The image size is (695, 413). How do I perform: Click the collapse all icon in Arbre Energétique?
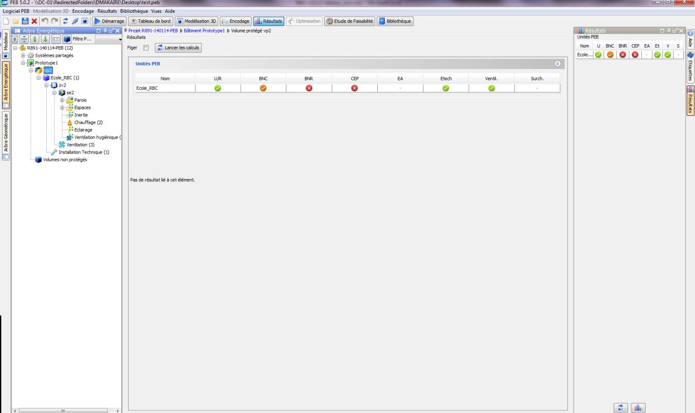(x=24, y=39)
